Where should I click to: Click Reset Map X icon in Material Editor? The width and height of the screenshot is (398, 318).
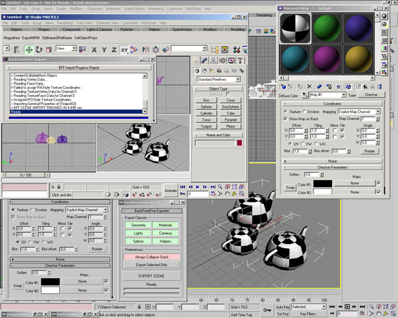tap(310, 87)
